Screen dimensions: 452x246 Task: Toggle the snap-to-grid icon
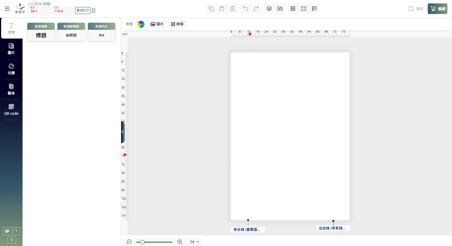point(314,9)
